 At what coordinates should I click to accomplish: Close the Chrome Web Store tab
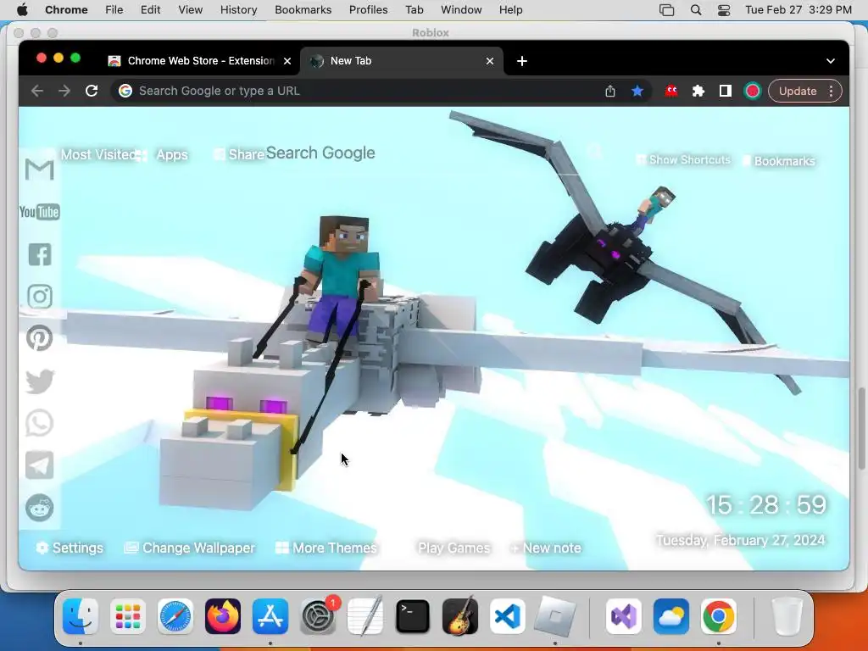click(x=287, y=61)
